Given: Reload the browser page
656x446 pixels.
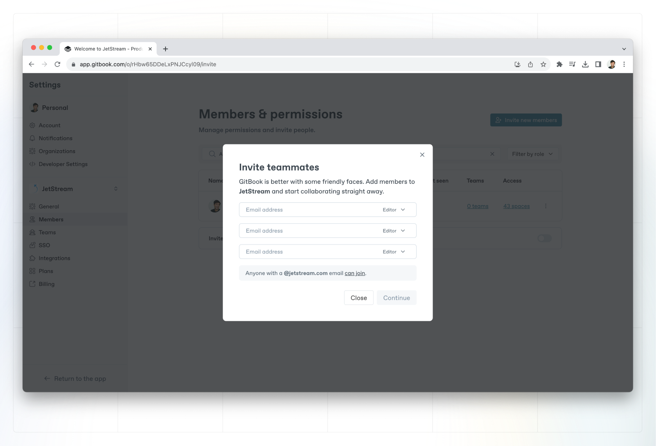Looking at the screenshot, I should tap(58, 64).
